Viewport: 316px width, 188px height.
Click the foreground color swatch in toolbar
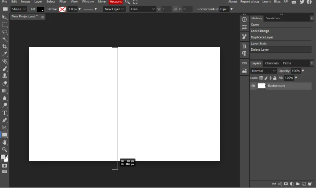[x=3, y=157]
